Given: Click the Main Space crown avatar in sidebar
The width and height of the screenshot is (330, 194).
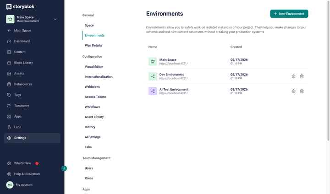Looking at the screenshot, I should [10, 19].
